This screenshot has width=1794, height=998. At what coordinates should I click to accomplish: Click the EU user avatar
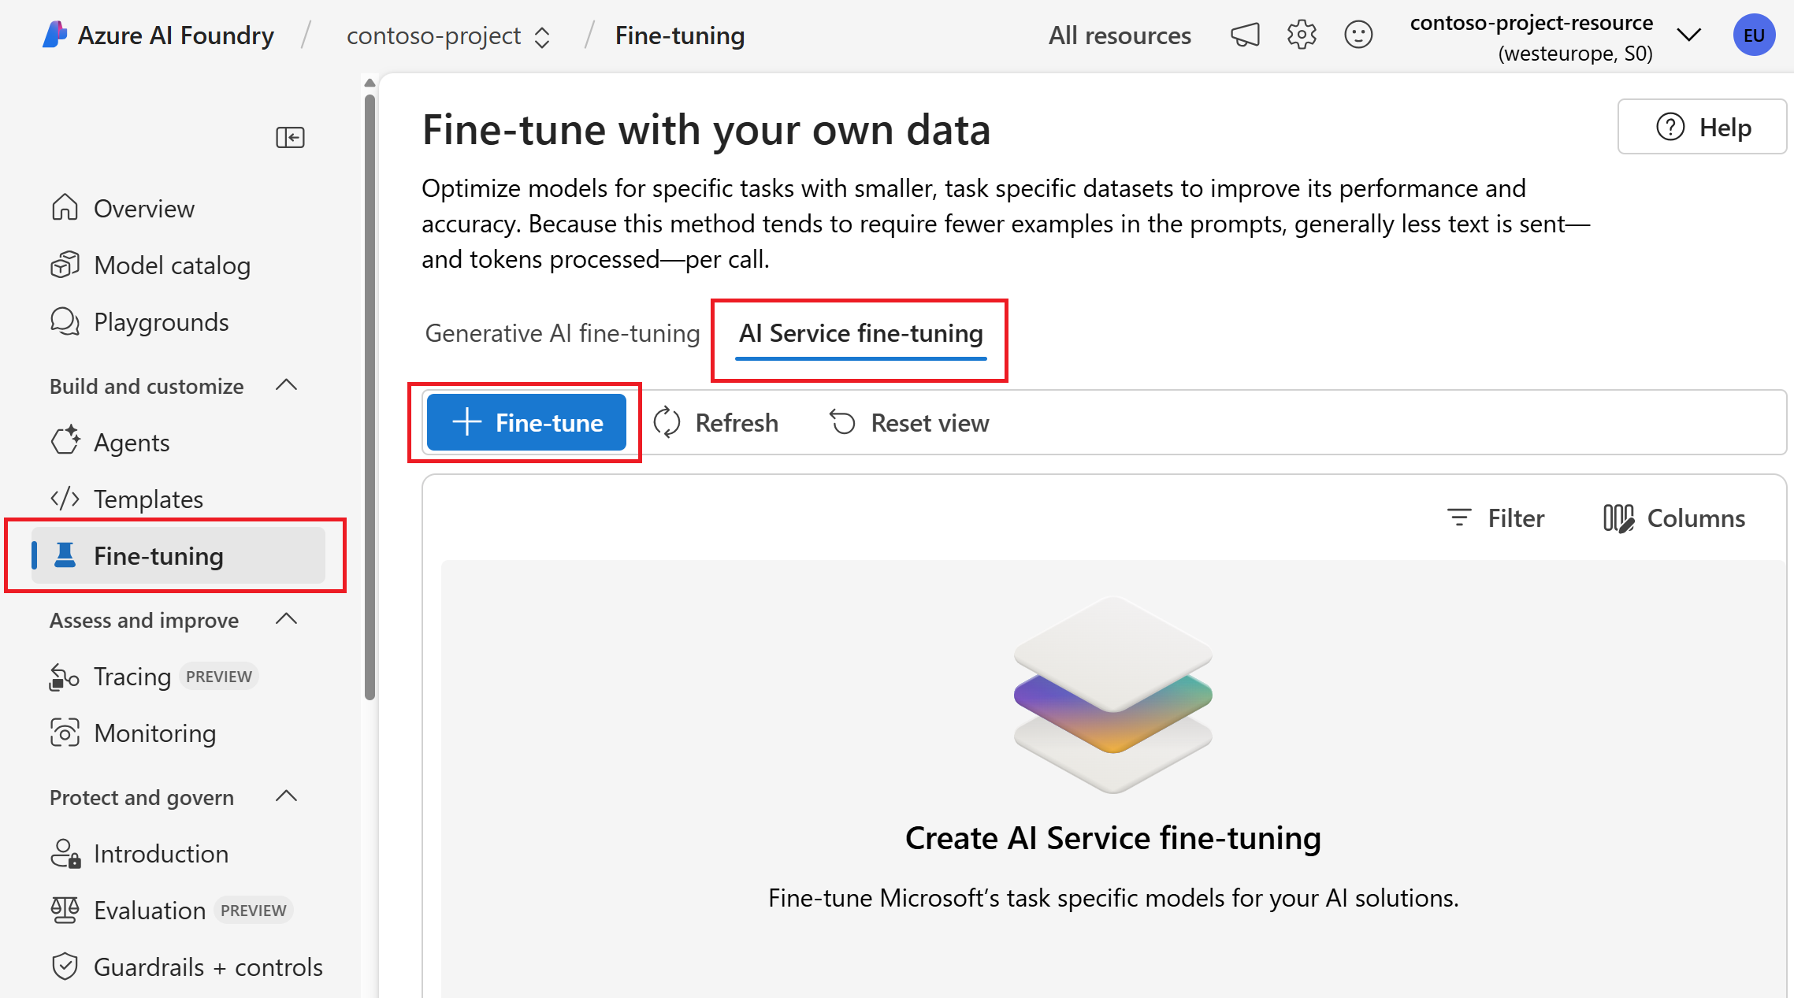[x=1754, y=35]
